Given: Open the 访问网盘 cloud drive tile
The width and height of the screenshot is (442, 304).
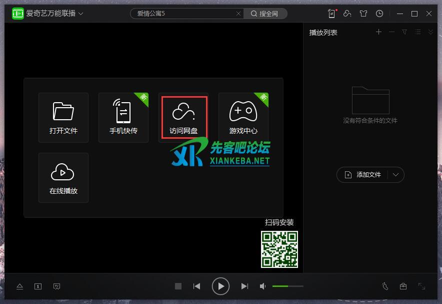Looking at the screenshot, I should [183, 118].
